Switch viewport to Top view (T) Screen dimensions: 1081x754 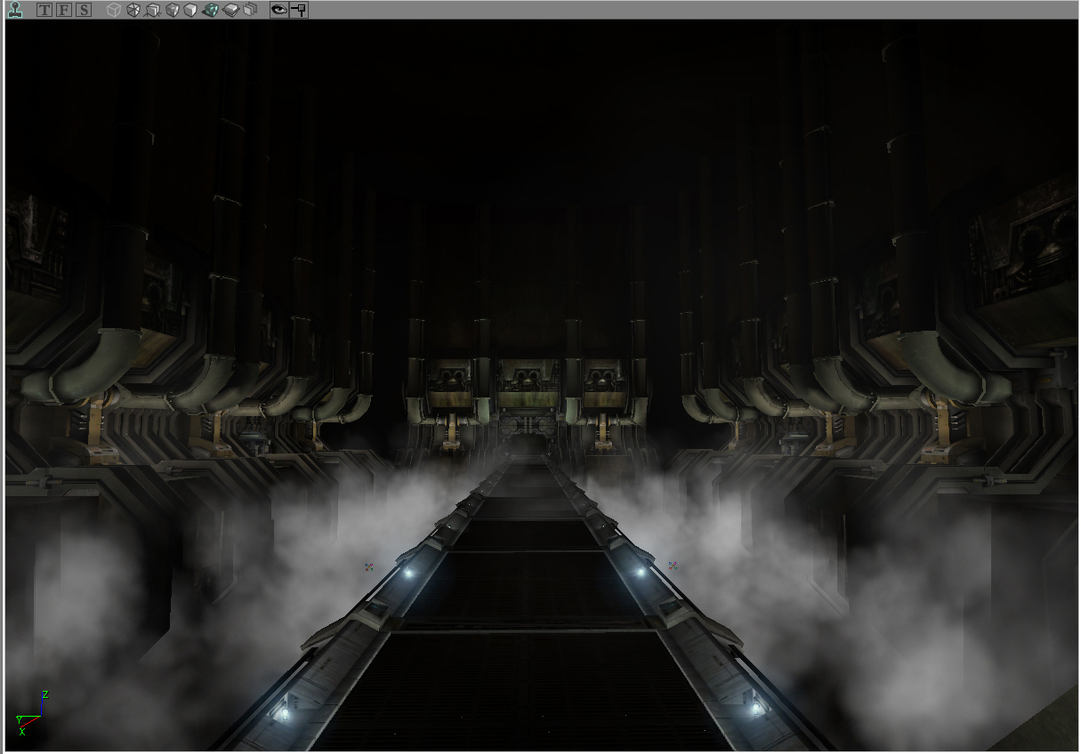pyautogui.click(x=44, y=11)
